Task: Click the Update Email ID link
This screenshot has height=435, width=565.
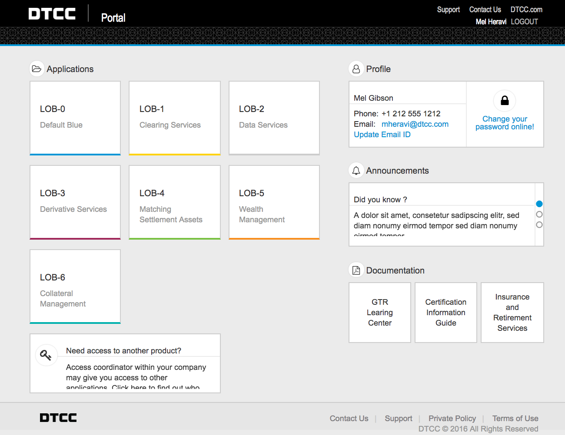Action: click(382, 135)
